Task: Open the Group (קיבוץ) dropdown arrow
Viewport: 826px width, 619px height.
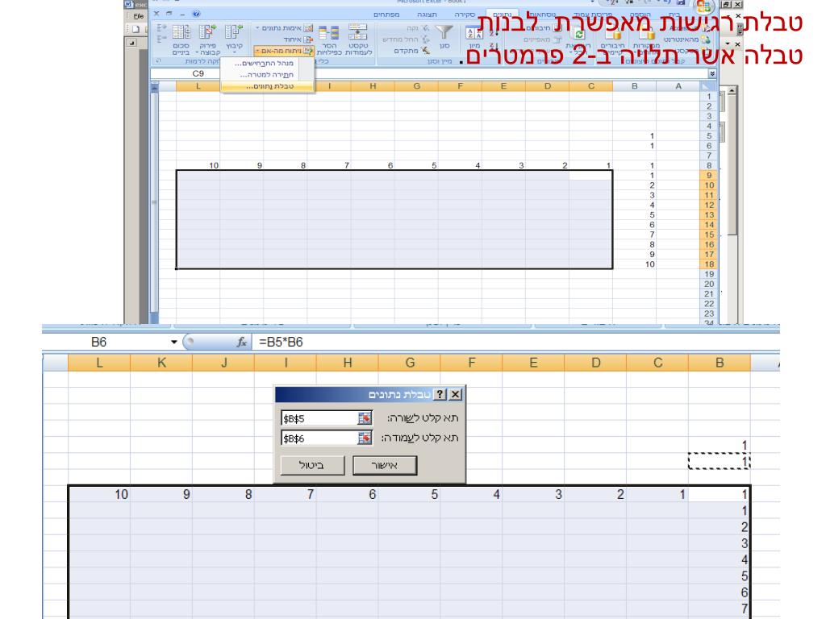Action: click(234, 52)
